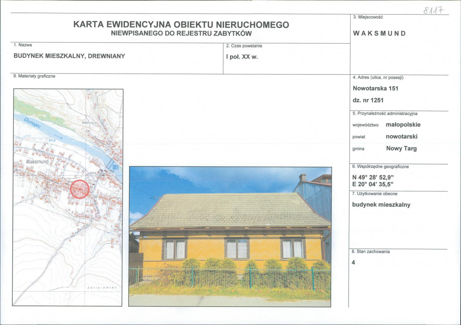461x325 pixels.
Task: Select the value 'Nowy Targ'
Action: click(x=401, y=148)
